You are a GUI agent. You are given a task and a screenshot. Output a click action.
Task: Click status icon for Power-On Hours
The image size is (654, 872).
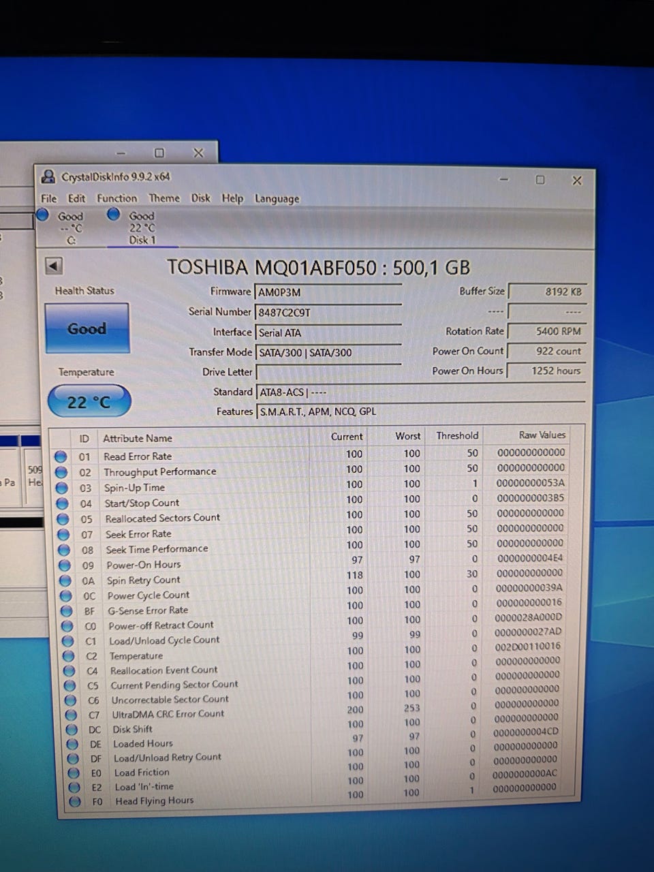[65, 565]
